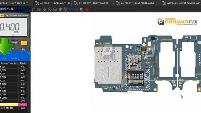Image resolution: width=201 pixels, height=113 pixels.
Task: Close the DISPLAY LCD tab
Action: (x=69, y=3)
